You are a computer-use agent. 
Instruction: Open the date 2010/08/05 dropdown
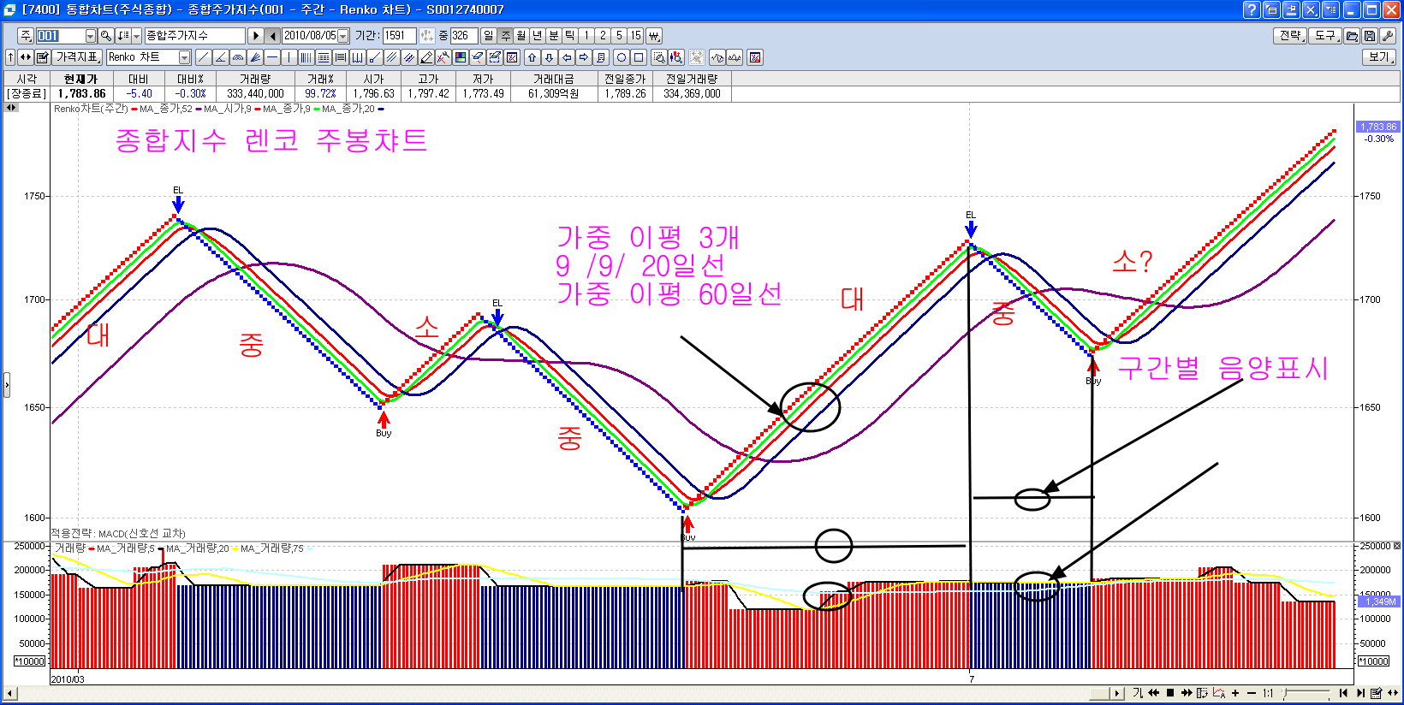(x=343, y=36)
